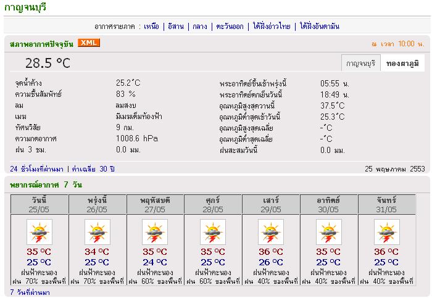Open the 7 วันที่ผ่านมา link
The image size is (432, 298).
(30, 292)
